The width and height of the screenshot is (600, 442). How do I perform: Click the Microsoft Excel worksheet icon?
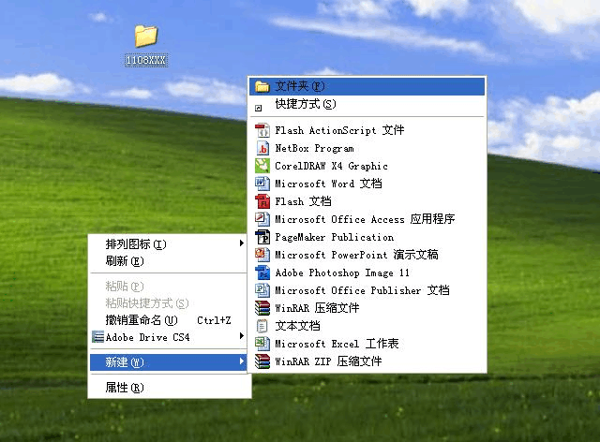pos(262,344)
